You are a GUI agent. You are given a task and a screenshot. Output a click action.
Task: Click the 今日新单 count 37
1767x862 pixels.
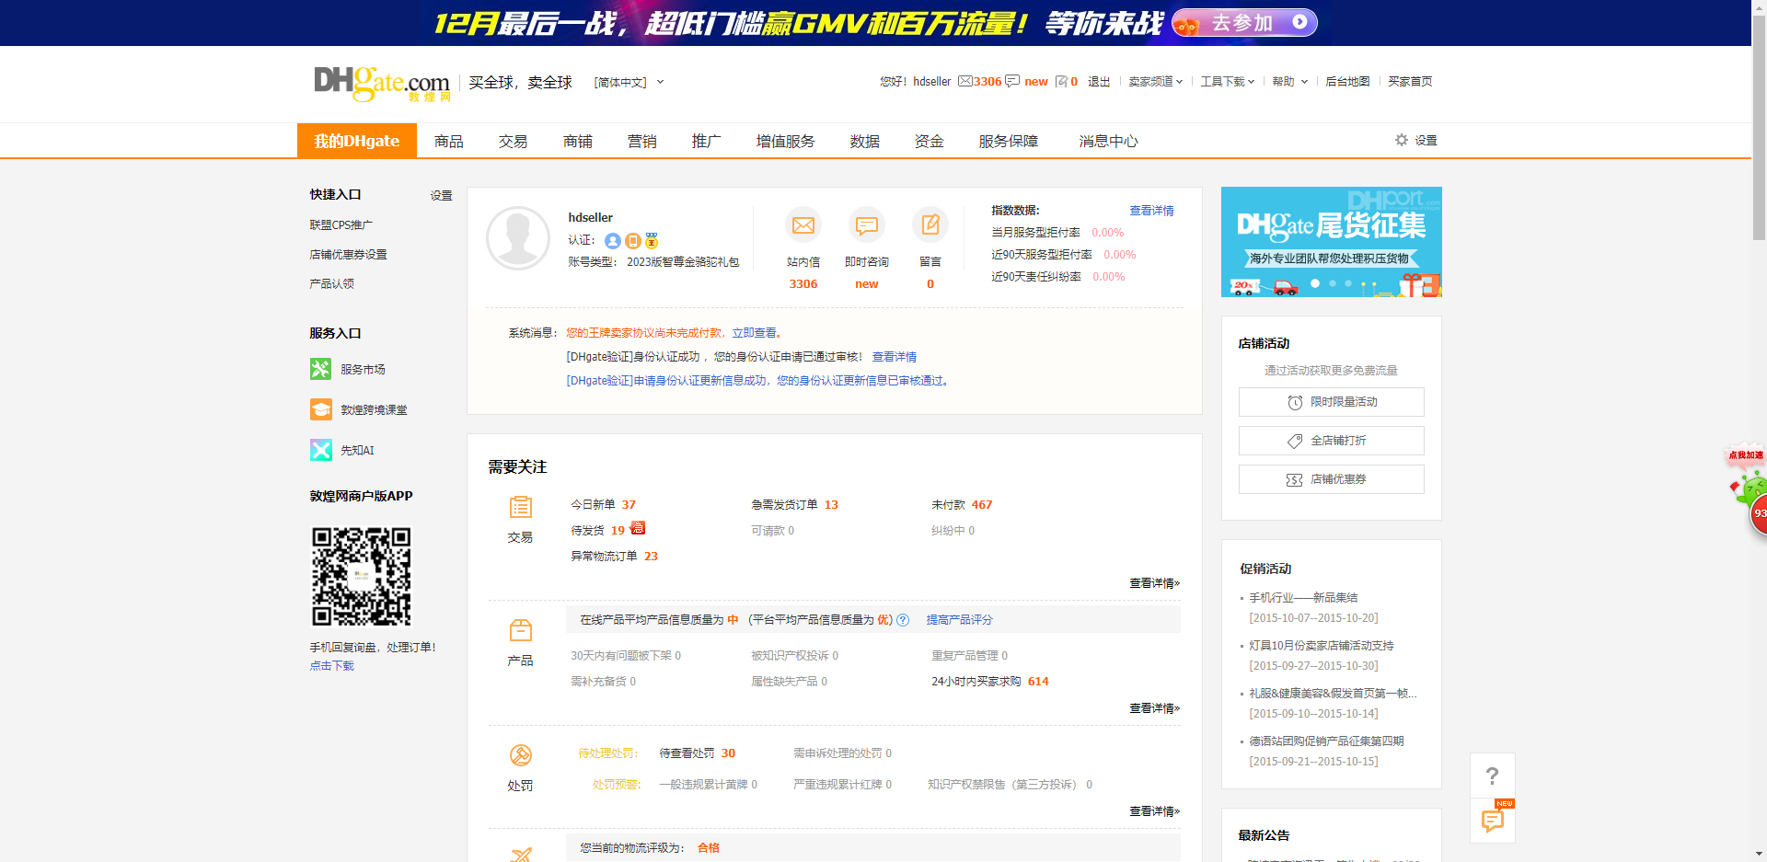[629, 504]
